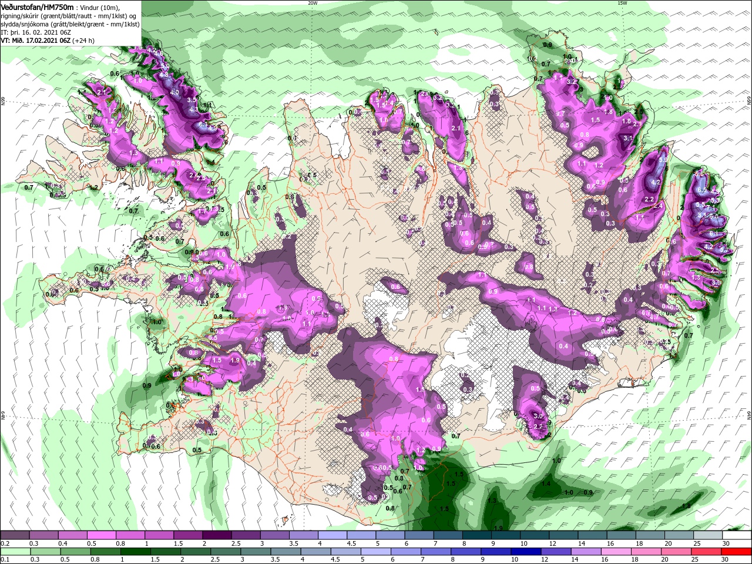752x564 pixels.
Task: Click the Veðurstofan/HM750m title text
Action: 37,6
